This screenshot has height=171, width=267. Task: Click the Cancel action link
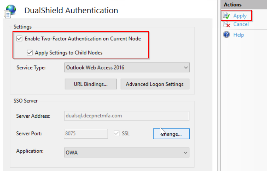click(x=241, y=24)
